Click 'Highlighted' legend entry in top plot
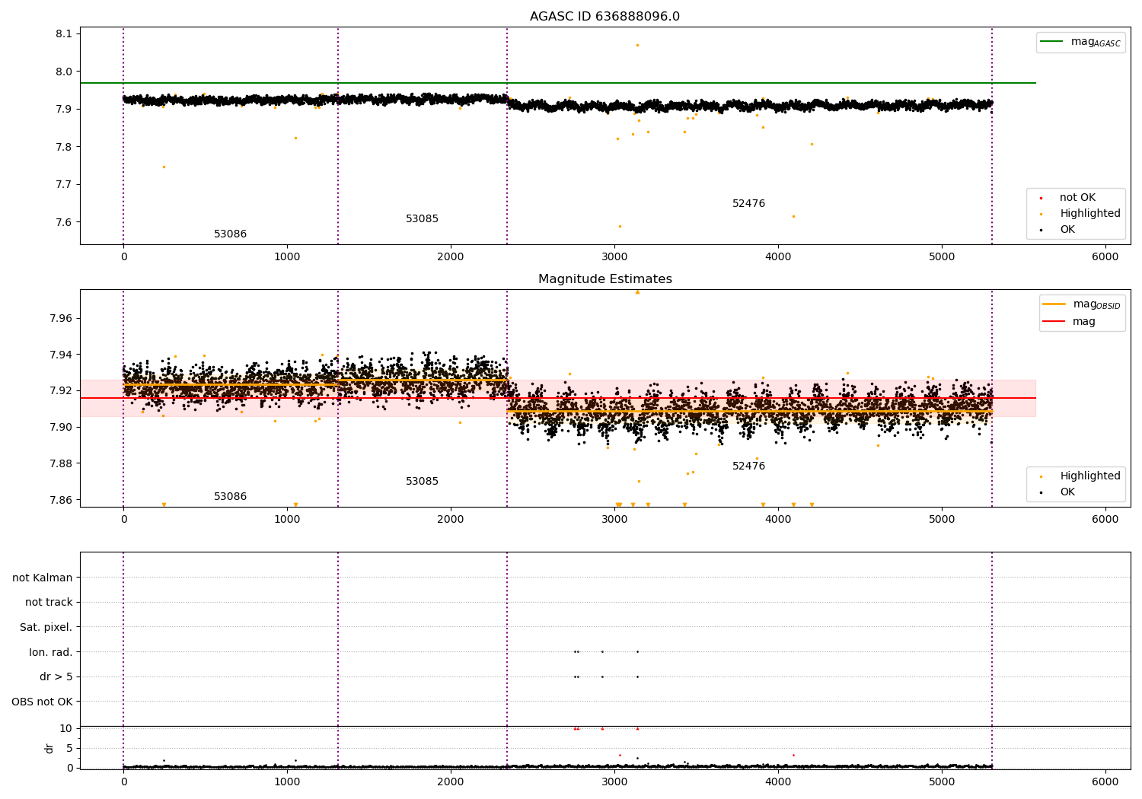 tap(1080, 214)
